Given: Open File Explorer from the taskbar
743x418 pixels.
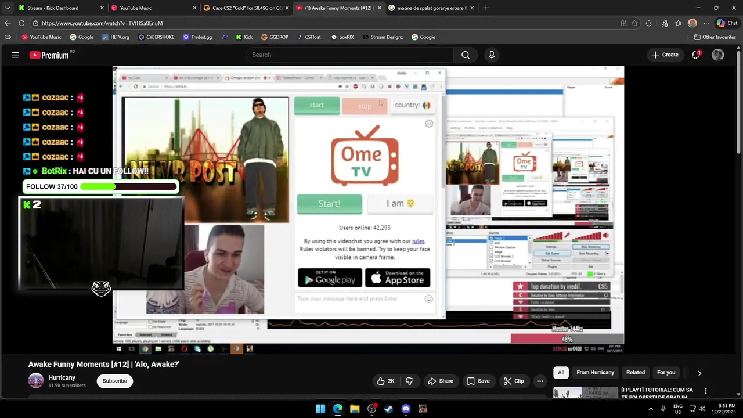Looking at the screenshot, I should (355, 409).
